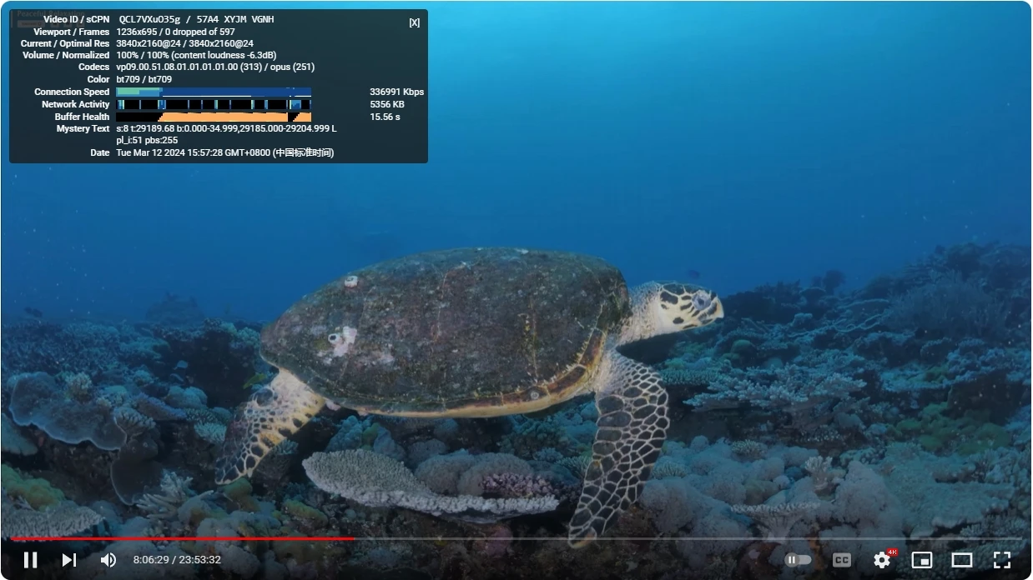The image size is (1033, 580).
Task: Click the 8:06:29 / 23:53:32 time display
Action: [x=177, y=560]
